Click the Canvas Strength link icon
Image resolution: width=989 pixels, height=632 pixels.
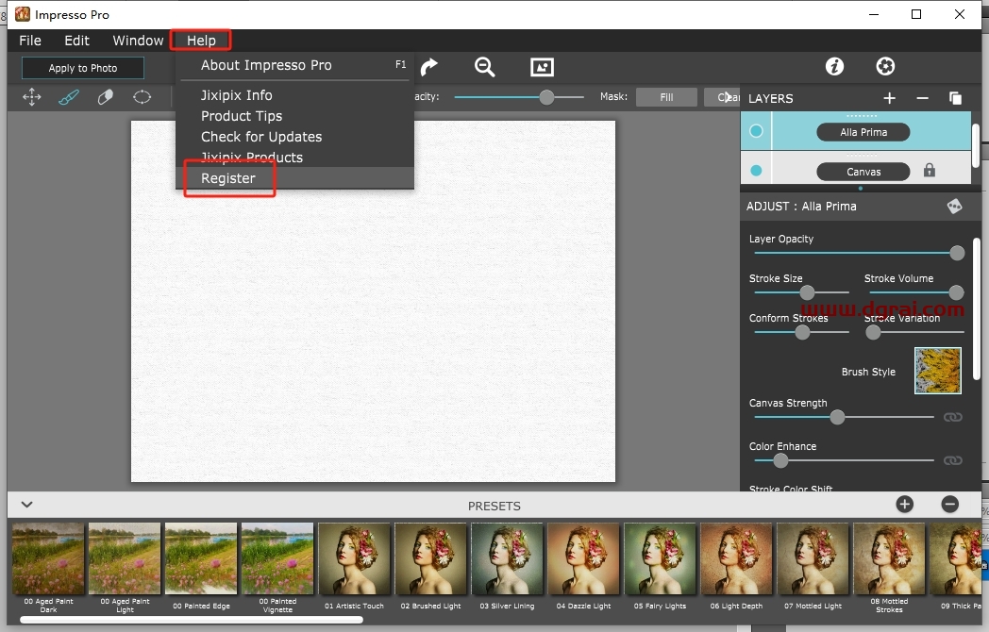pyautogui.click(x=952, y=417)
